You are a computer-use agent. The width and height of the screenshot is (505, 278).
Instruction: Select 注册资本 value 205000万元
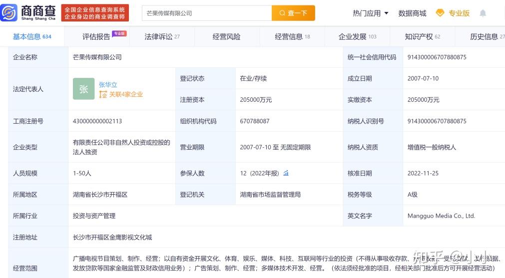[256, 100]
